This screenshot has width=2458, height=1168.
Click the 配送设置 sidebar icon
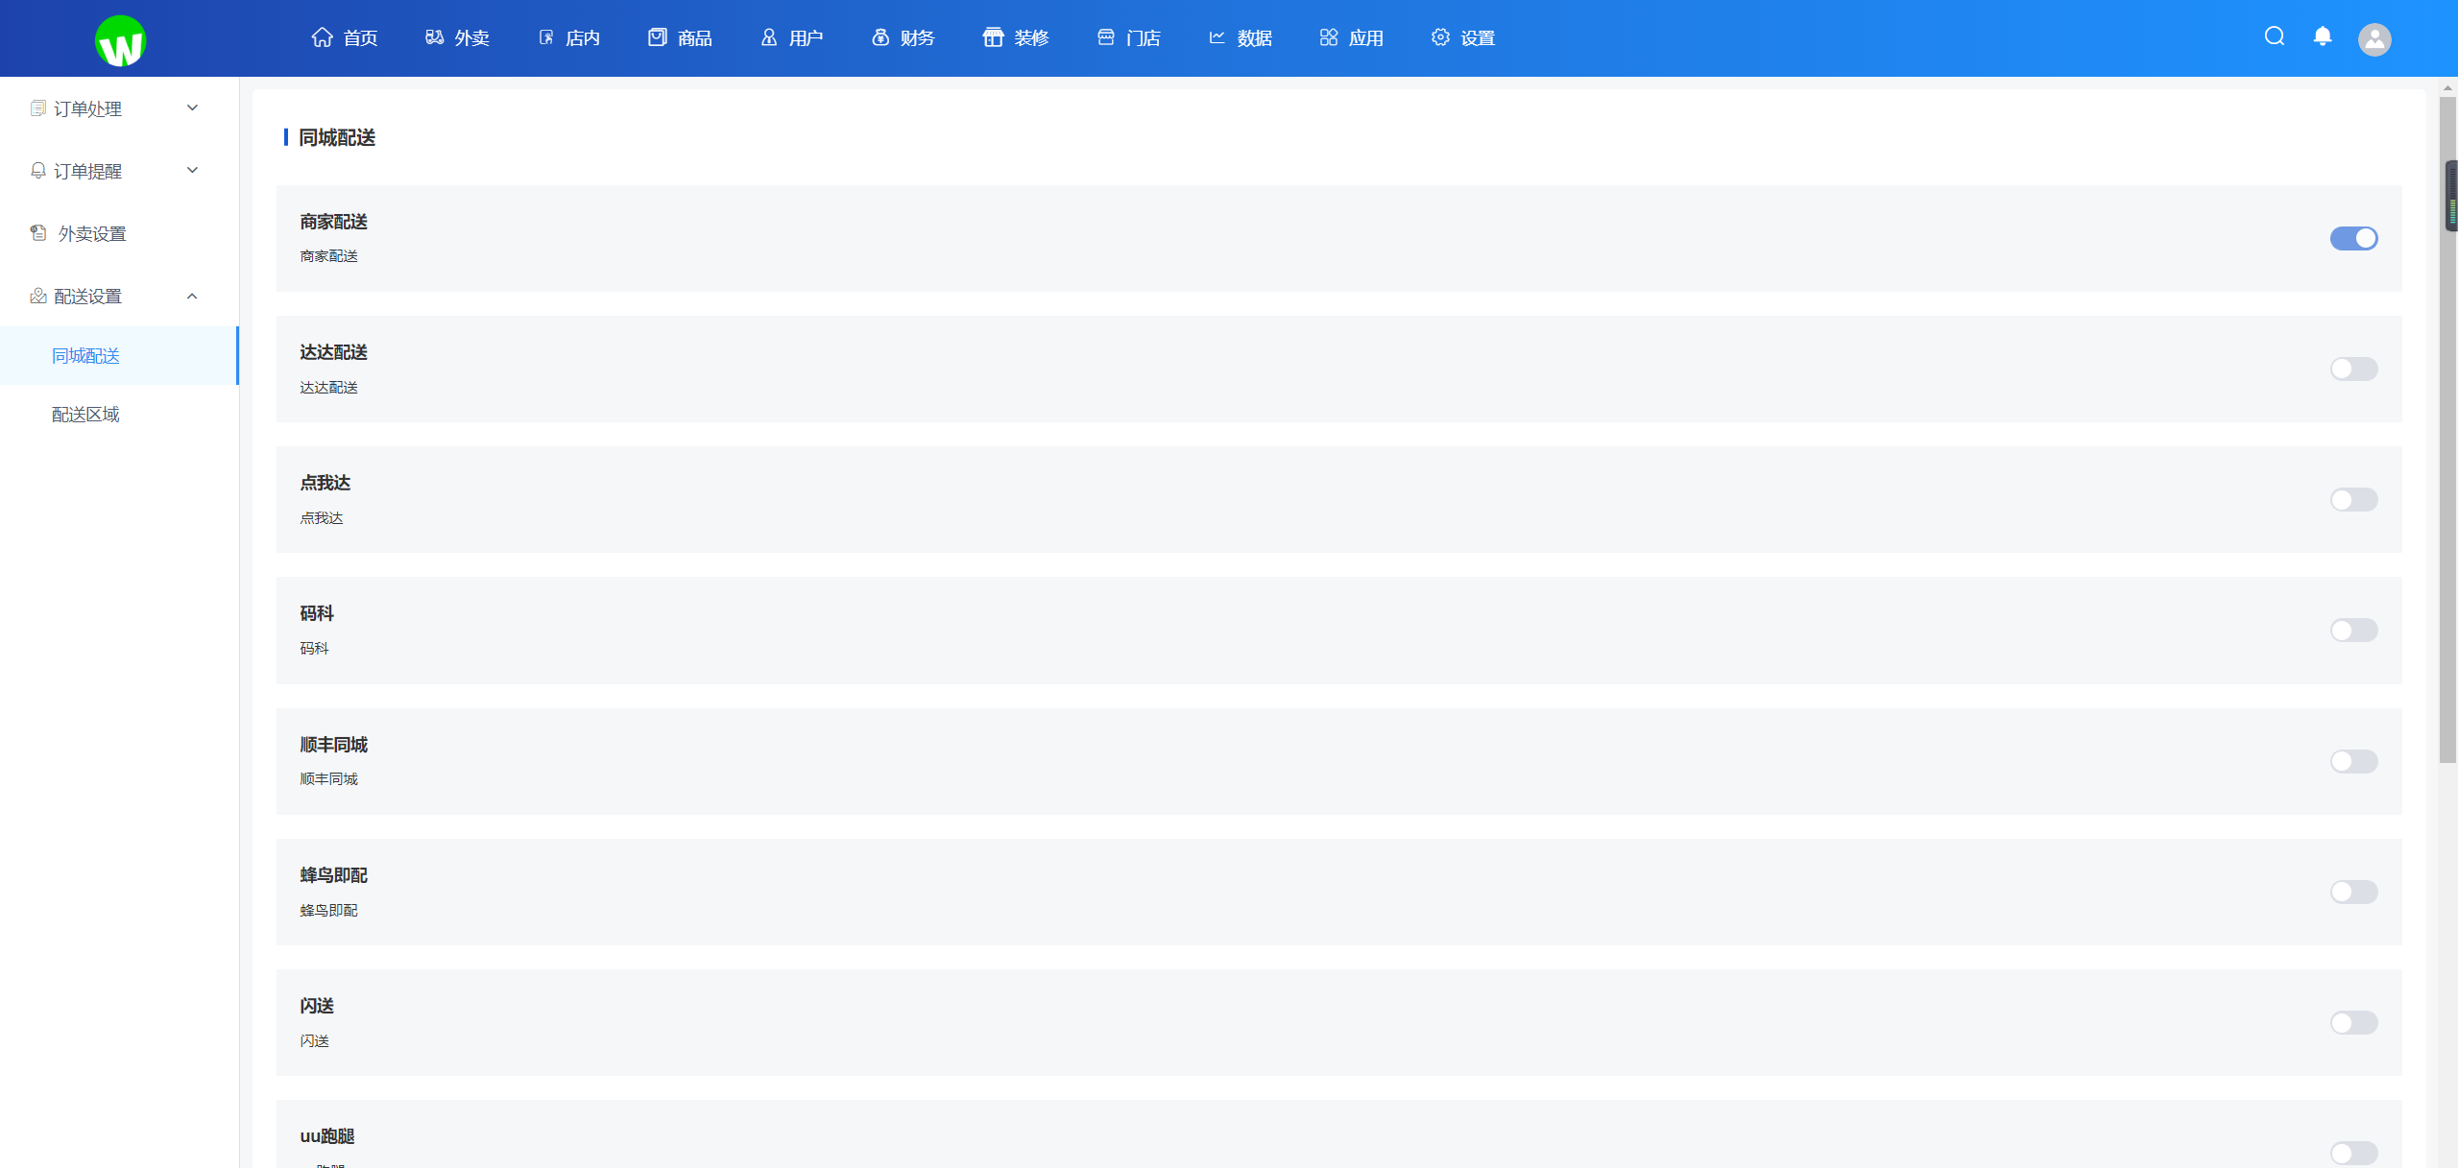coord(38,296)
